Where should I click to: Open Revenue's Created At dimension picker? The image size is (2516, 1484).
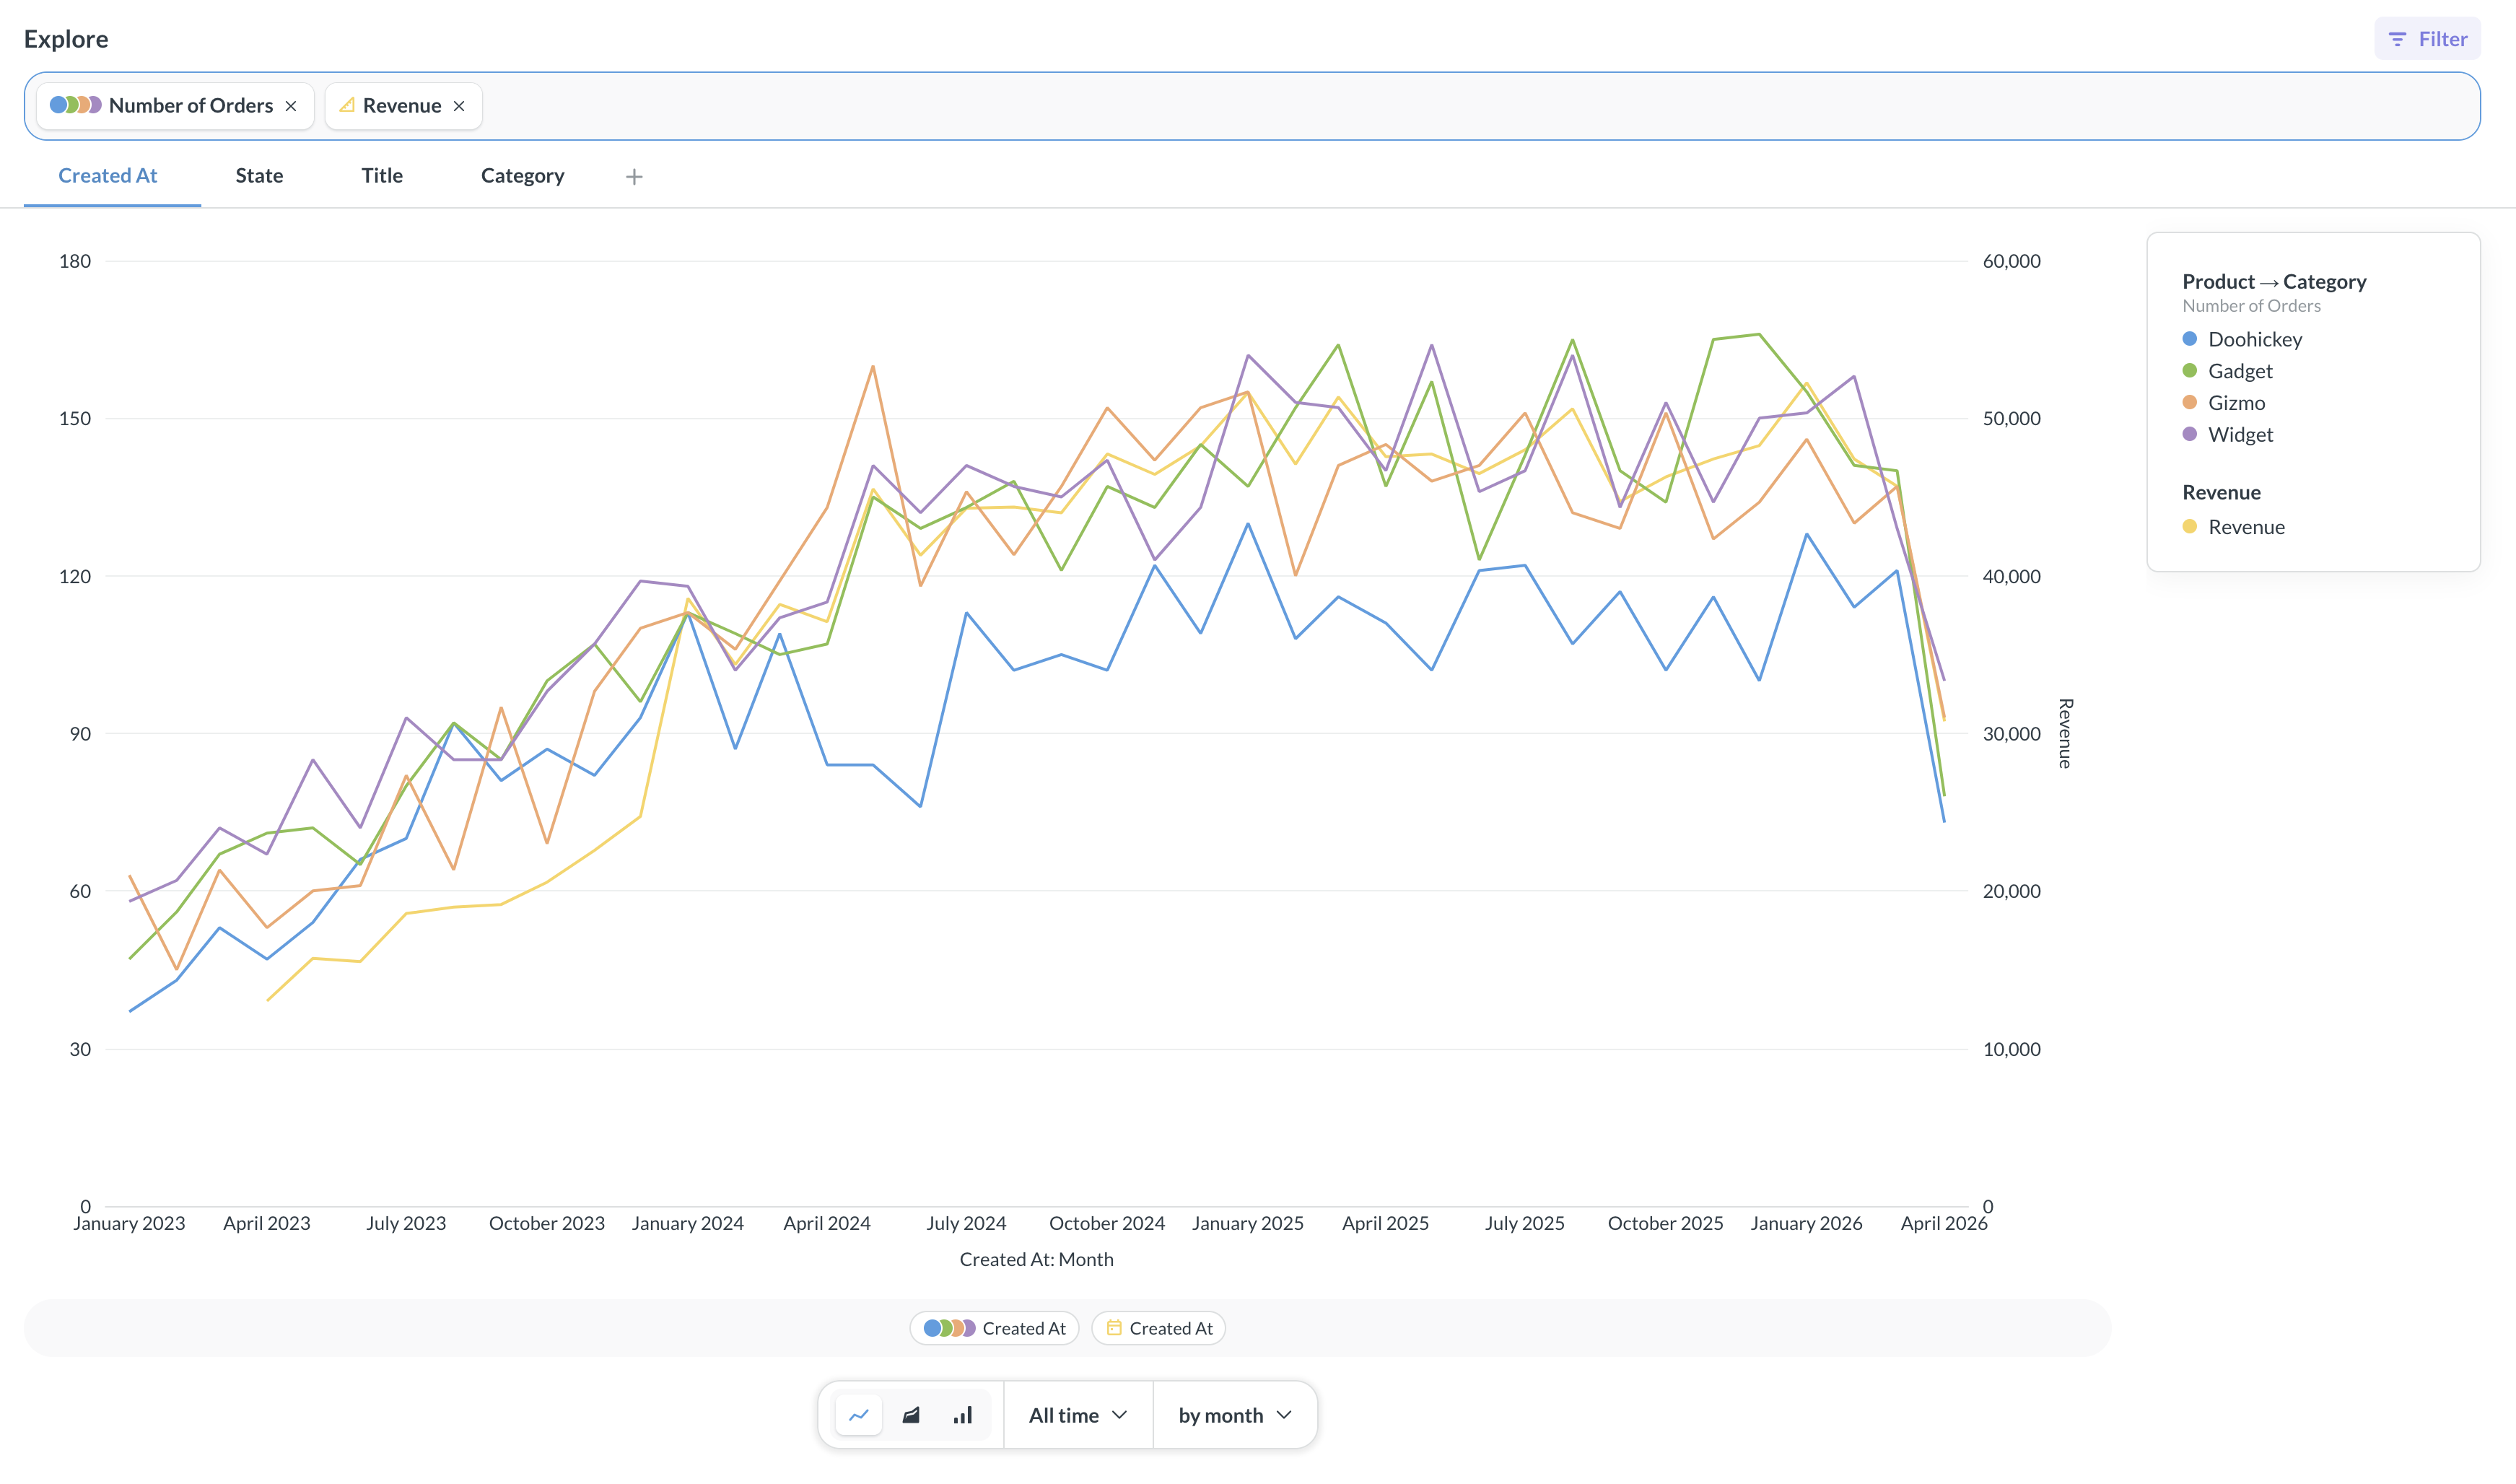tap(1158, 1328)
